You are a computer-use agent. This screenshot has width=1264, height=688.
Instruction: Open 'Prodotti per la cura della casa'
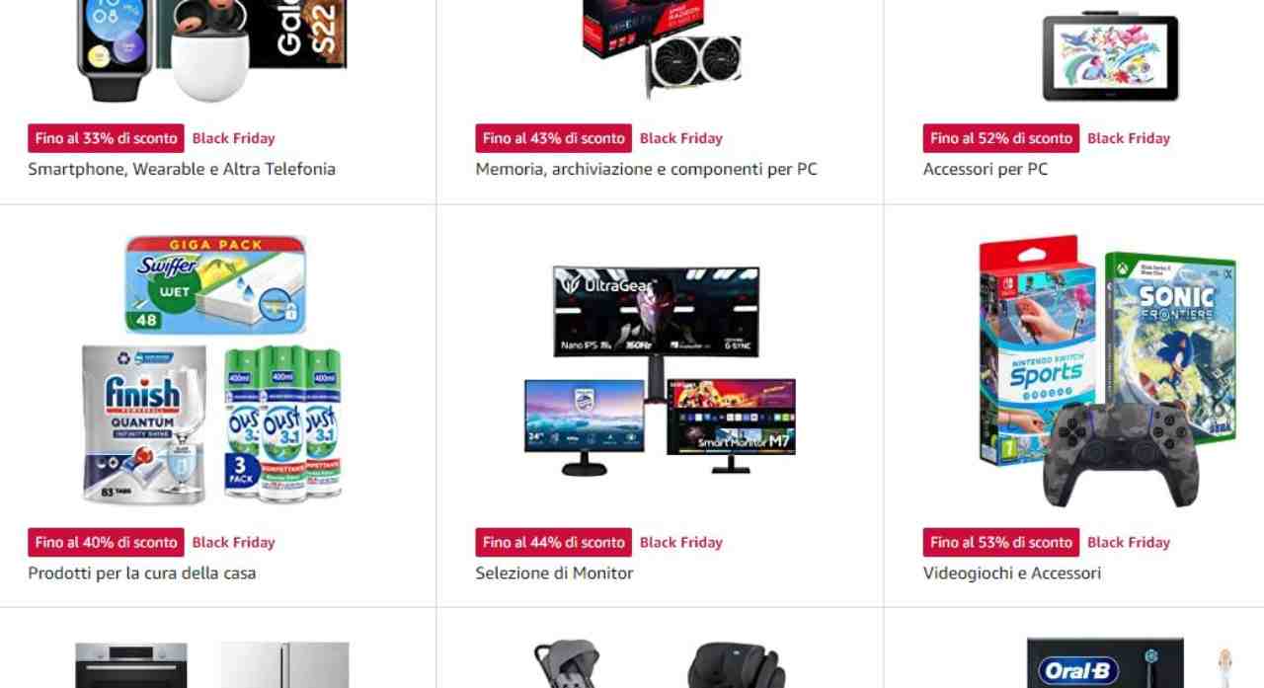pos(141,573)
